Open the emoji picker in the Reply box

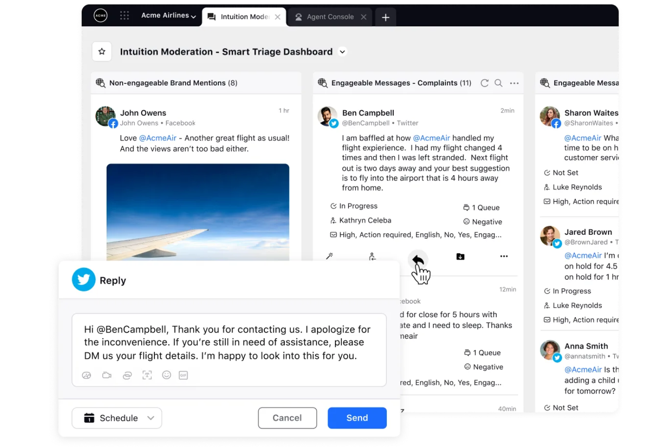click(166, 375)
